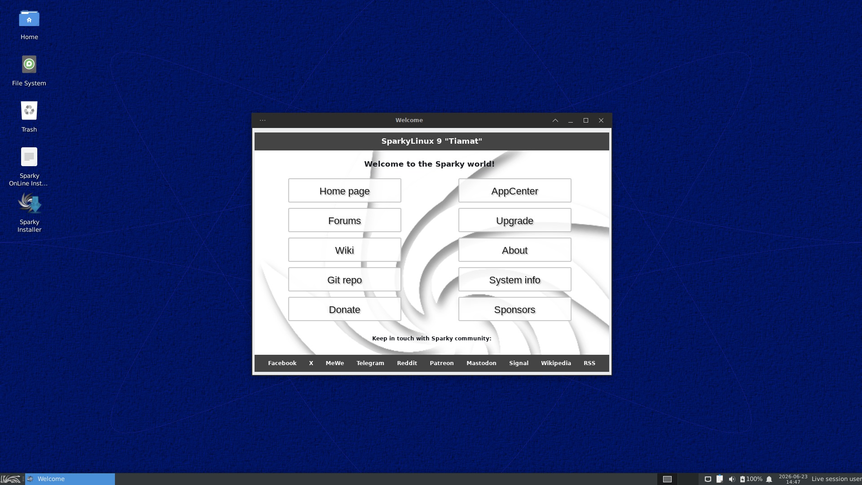Launch AppCenter from the Welcome window

tap(515, 191)
